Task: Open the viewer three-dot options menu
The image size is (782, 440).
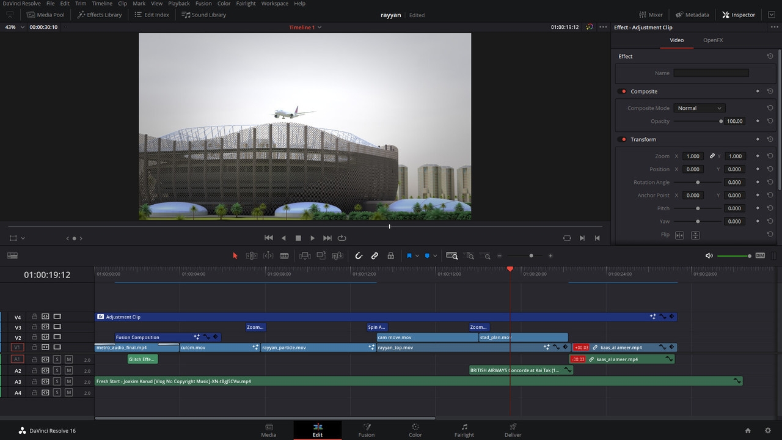Action: coord(603,28)
